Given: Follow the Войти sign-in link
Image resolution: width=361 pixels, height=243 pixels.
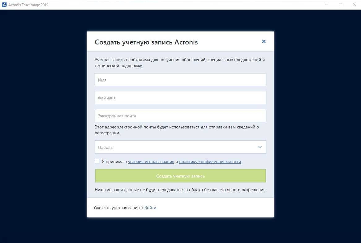Looking at the screenshot, I should coord(150,207).
